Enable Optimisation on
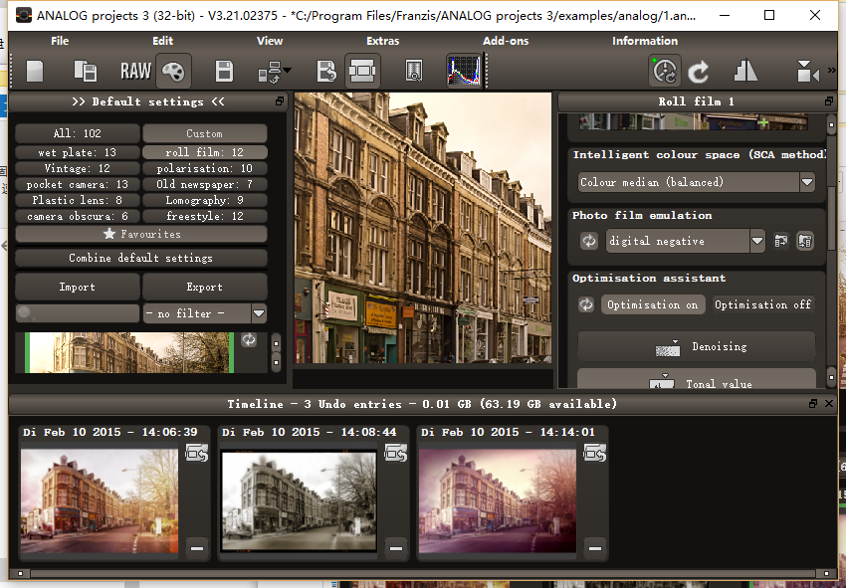This screenshot has width=846, height=588. pyautogui.click(x=652, y=304)
